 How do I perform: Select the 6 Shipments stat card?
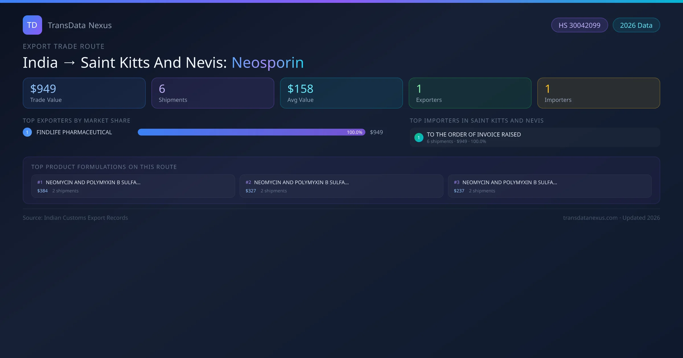213,93
